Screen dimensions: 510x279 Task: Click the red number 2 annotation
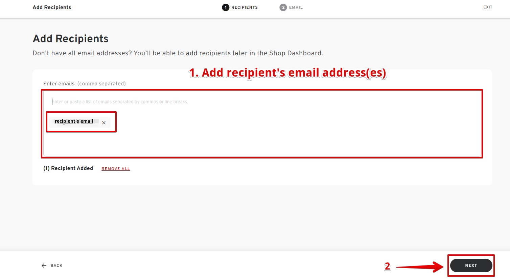pyautogui.click(x=388, y=267)
